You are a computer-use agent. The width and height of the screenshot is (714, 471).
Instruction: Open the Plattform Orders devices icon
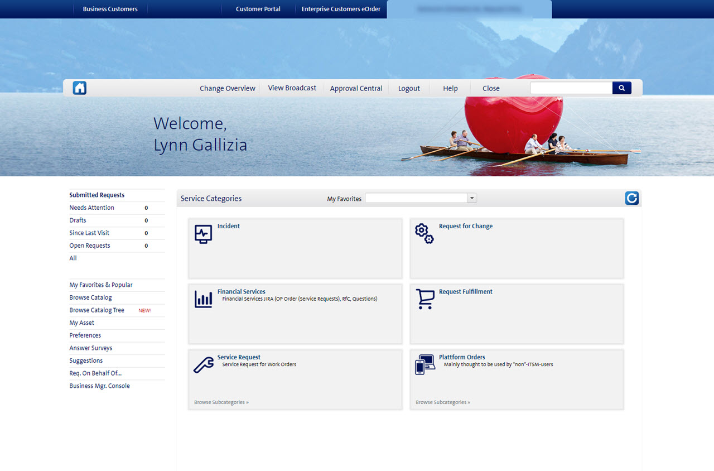(x=424, y=364)
